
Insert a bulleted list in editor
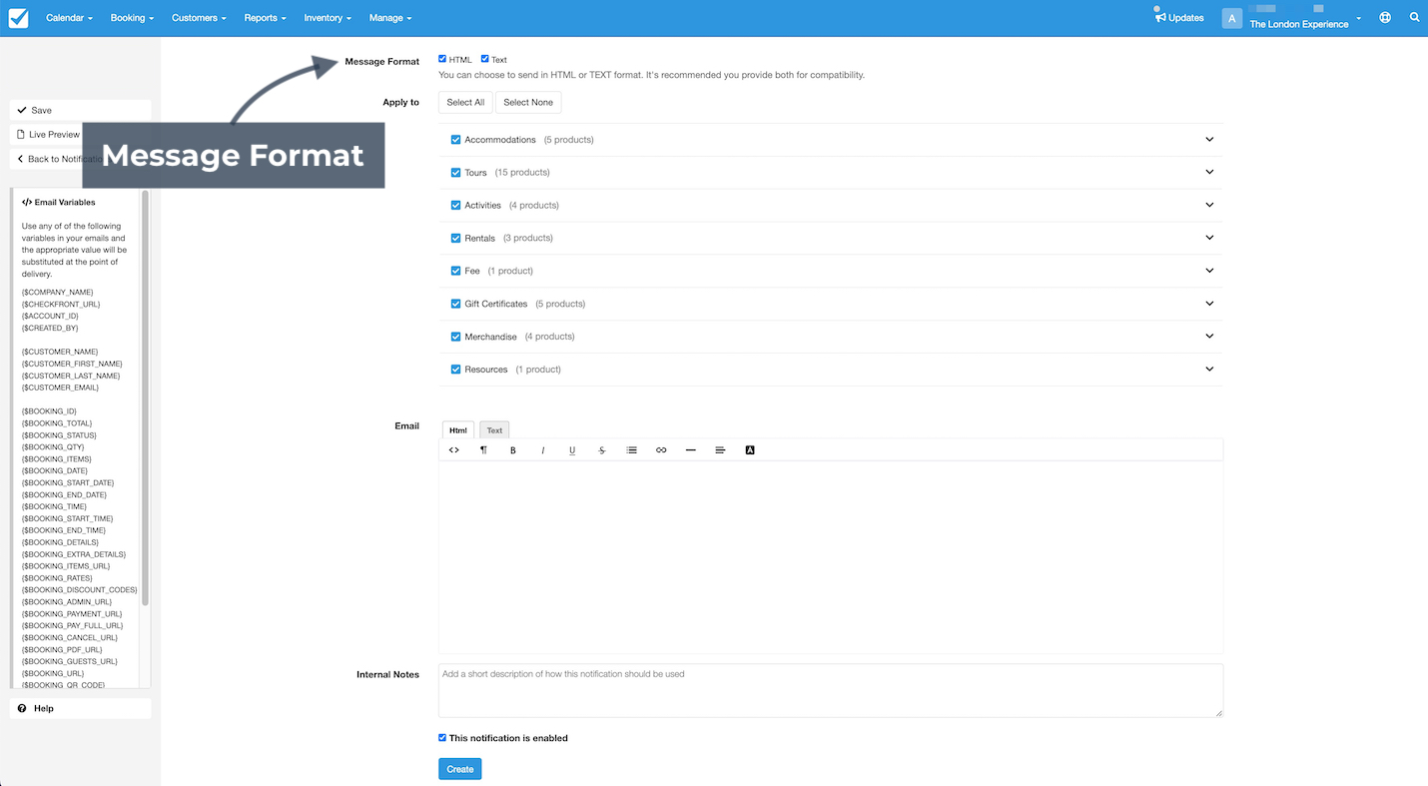coord(631,450)
